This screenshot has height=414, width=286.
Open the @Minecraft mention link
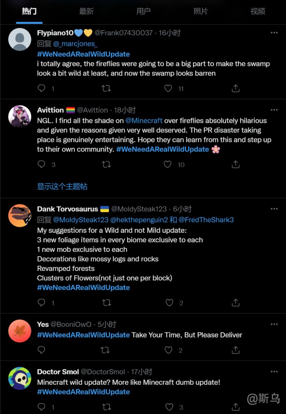point(144,121)
